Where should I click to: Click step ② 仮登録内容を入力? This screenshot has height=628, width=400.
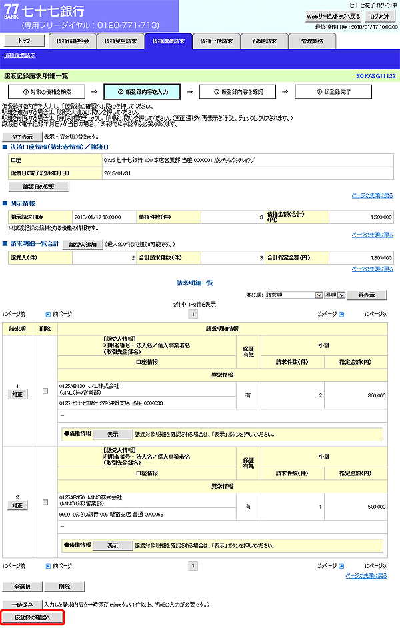click(142, 92)
